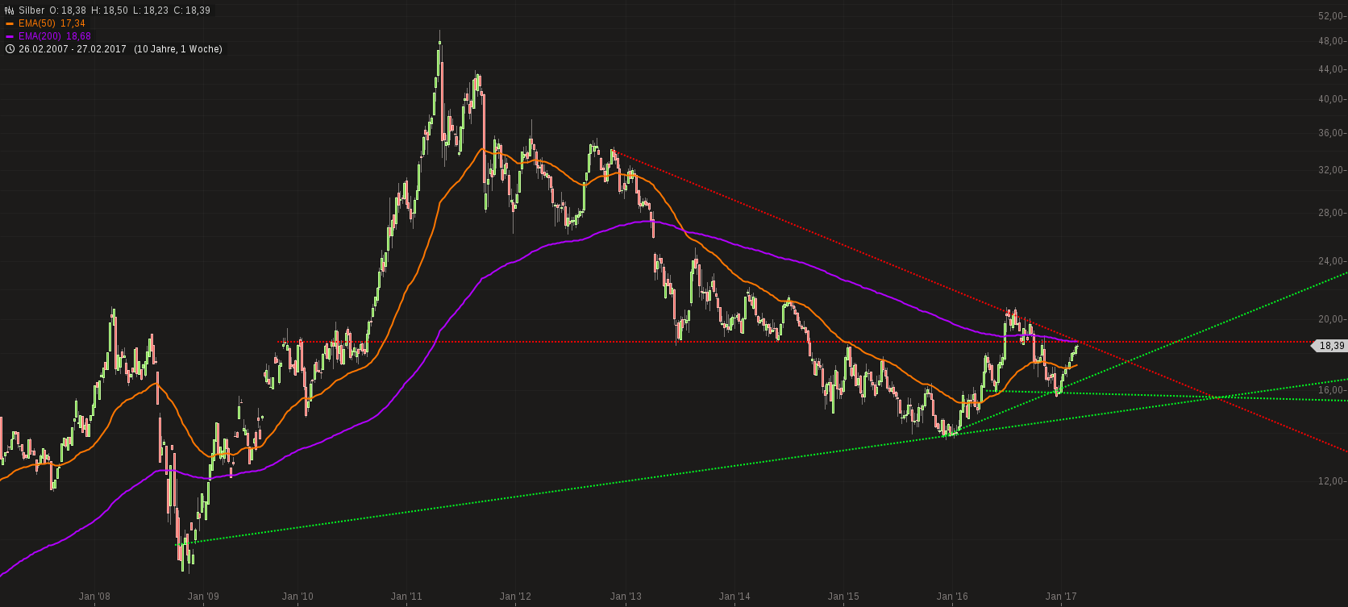This screenshot has width=1348, height=607.
Task: Click the date range 26.02.2007 - 27.02.2017
Action: 73,49
